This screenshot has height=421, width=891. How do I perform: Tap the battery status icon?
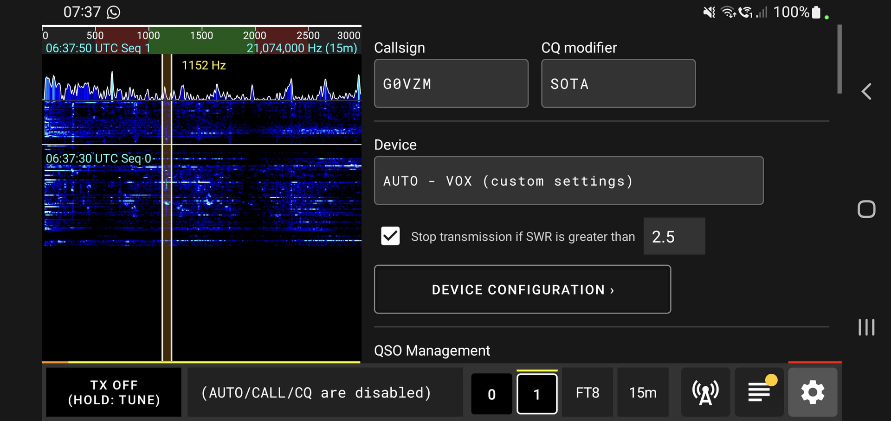[x=816, y=12]
